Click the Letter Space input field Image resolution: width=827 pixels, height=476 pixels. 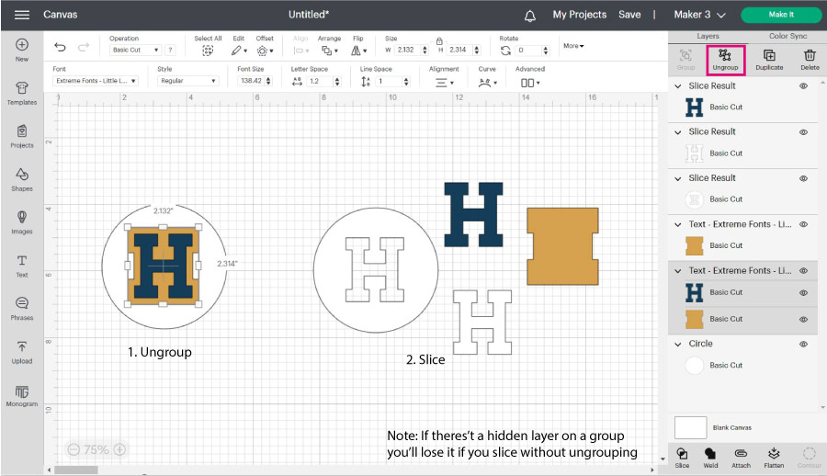coord(320,81)
